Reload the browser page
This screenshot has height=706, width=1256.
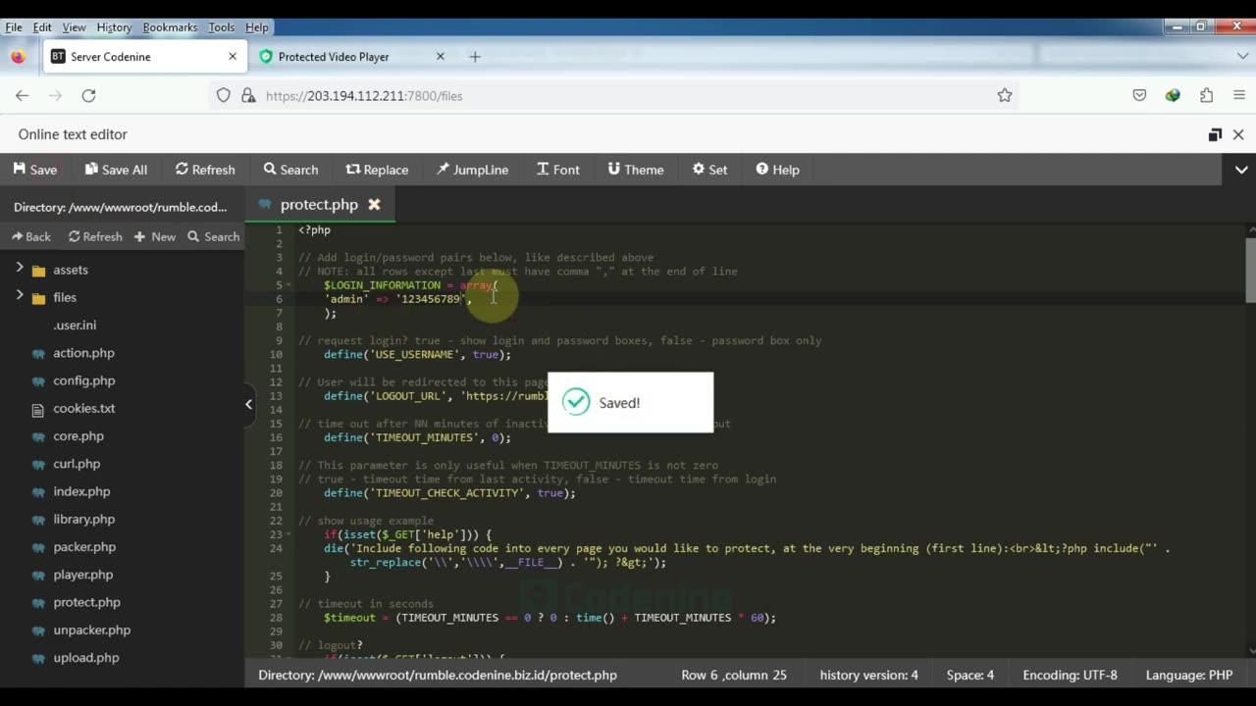point(88,95)
